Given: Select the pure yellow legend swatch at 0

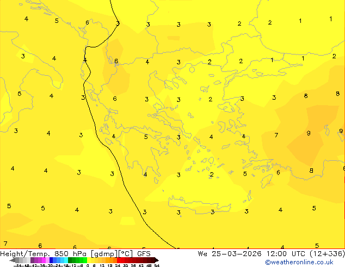Looking at the screenshot, I should 89,260.
